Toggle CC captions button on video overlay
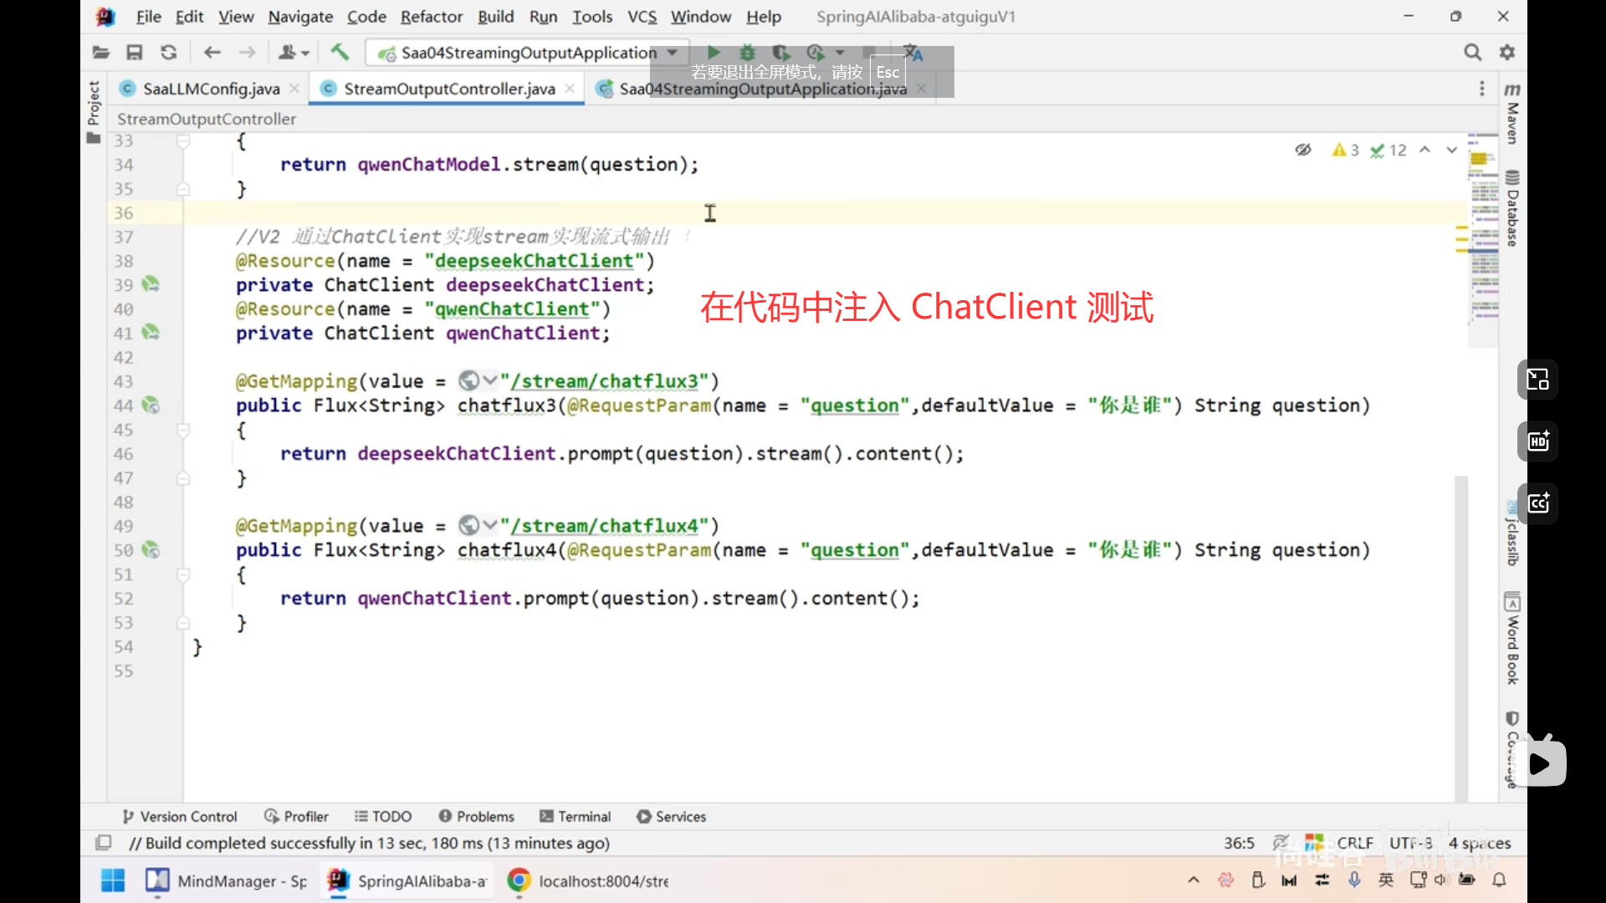Viewport: 1606px width, 903px height. click(1538, 503)
